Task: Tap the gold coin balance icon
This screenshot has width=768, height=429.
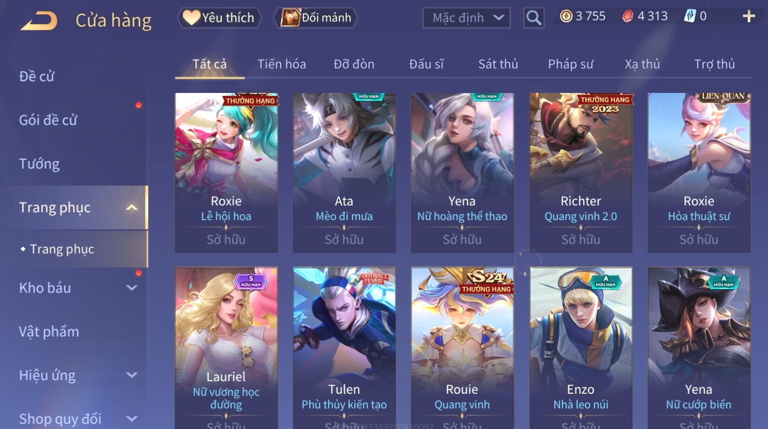Action: tap(566, 17)
